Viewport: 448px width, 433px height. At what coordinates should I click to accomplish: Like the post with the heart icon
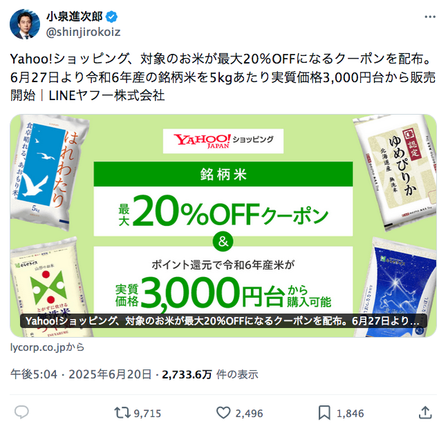pyautogui.click(x=223, y=413)
